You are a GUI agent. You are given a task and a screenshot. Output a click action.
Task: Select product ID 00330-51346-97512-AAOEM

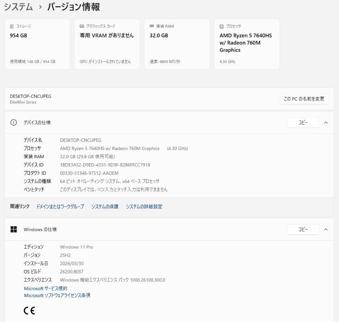pyautogui.click(x=89, y=173)
